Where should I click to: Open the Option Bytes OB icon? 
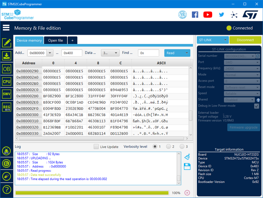(7, 69)
